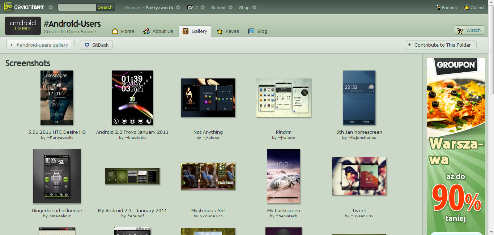Image resolution: width=494 pixels, height=235 pixels.
Task: Open the Gingerbread influense thumbnail
Action: 57,176
